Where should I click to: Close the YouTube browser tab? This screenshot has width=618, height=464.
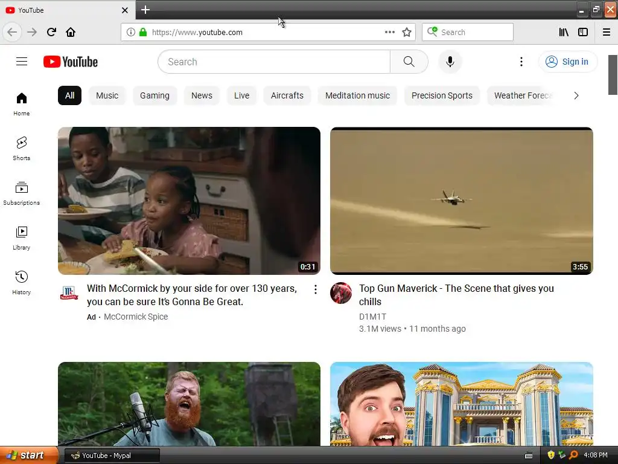[x=125, y=10]
